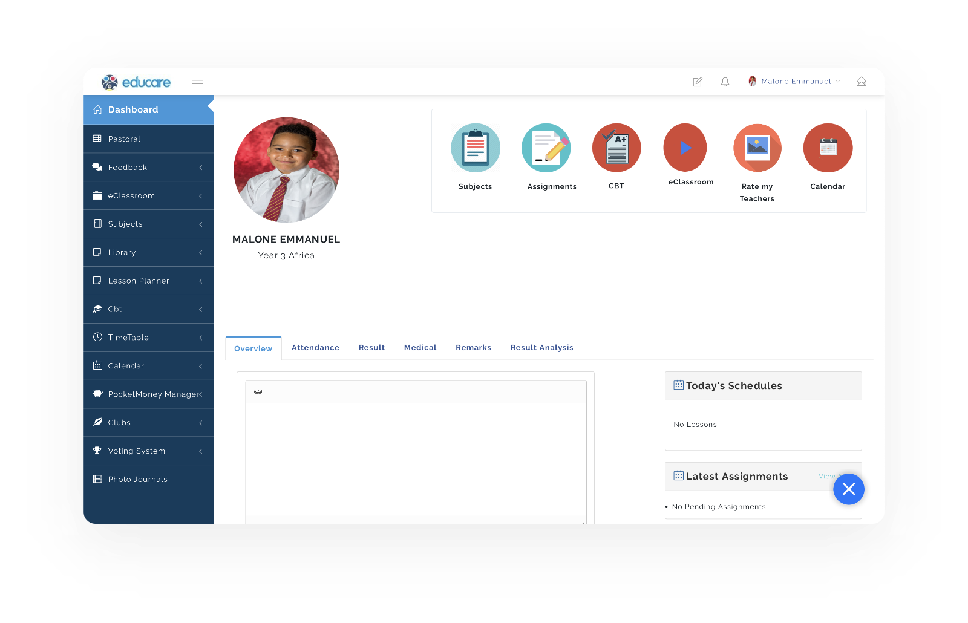Open the Calendar shortcut icon
The width and height of the screenshot is (968, 623).
point(828,148)
